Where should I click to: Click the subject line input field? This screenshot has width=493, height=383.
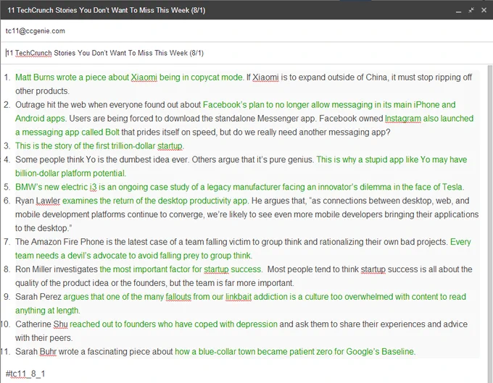click(245, 53)
